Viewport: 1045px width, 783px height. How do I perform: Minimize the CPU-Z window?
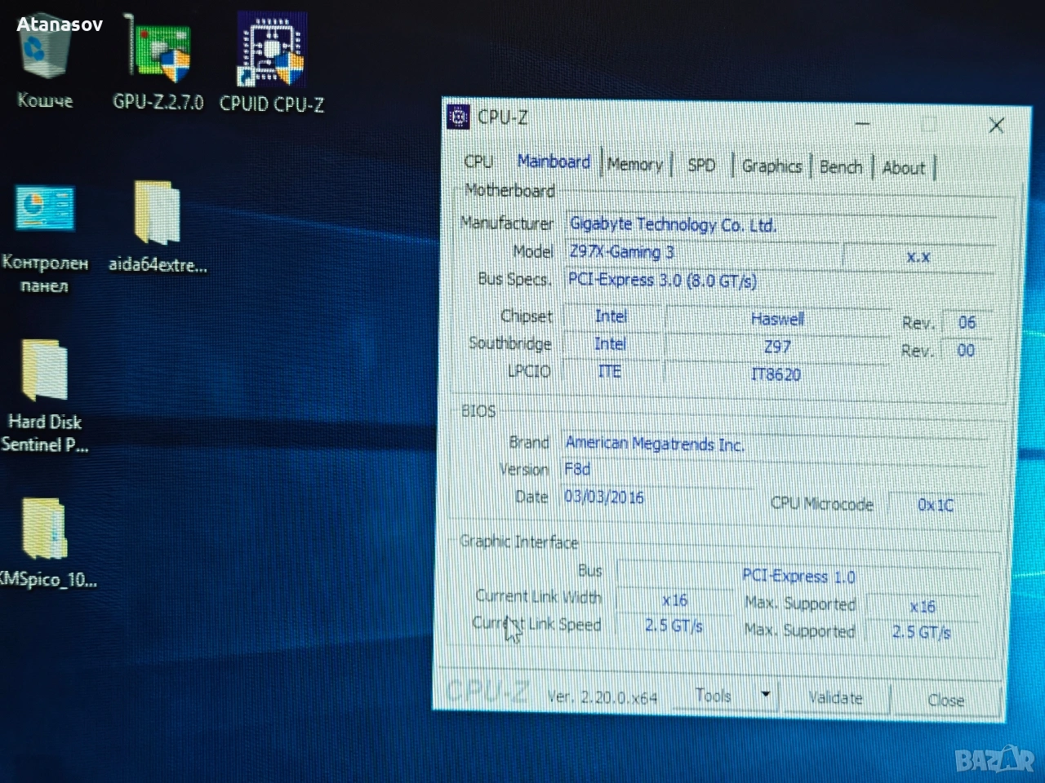(x=863, y=123)
